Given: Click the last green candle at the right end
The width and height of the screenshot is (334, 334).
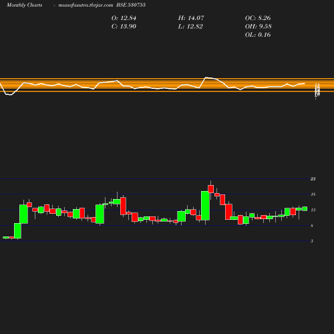Looking at the screenshot, I should pos(305,208).
